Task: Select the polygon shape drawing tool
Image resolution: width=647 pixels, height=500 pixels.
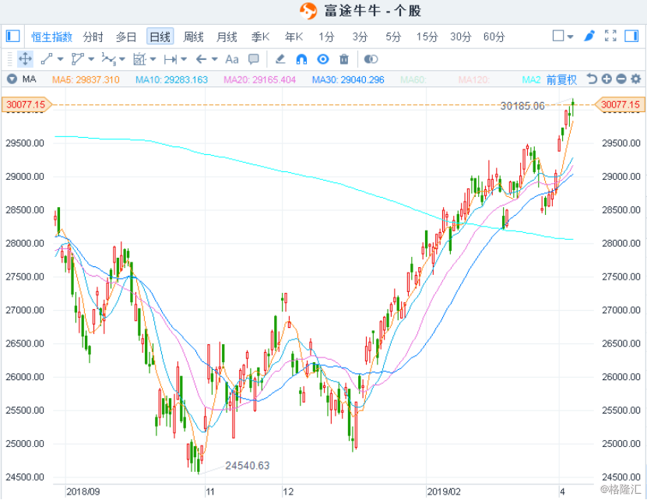Action: (x=77, y=59)
